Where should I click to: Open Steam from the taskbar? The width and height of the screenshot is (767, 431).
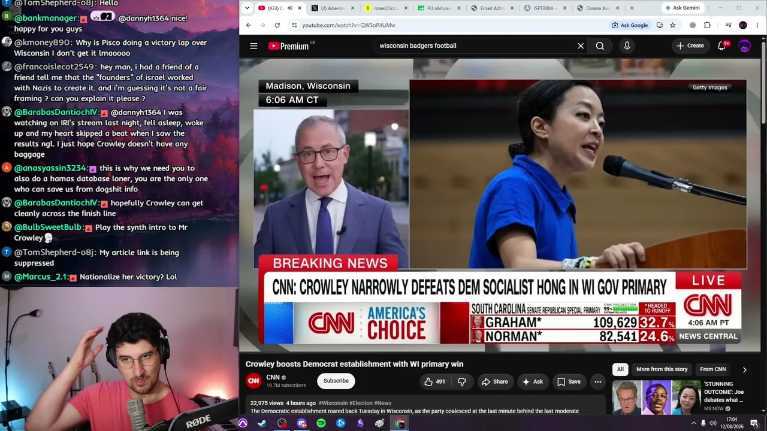pyautogui.click(x=262, y=423)
